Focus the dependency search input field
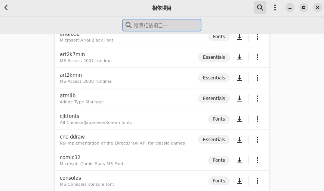324x191 pixels. 162,25
